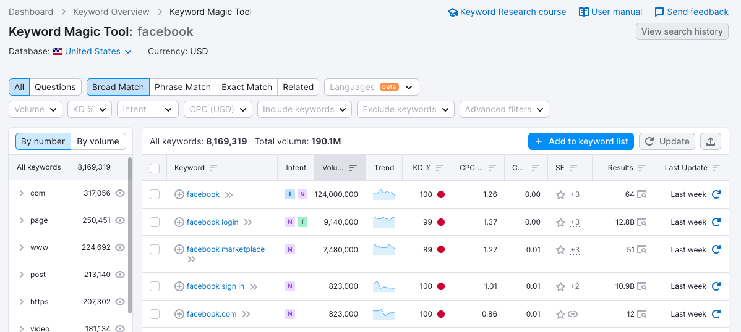Click the export upload icon button

(710, 141)
